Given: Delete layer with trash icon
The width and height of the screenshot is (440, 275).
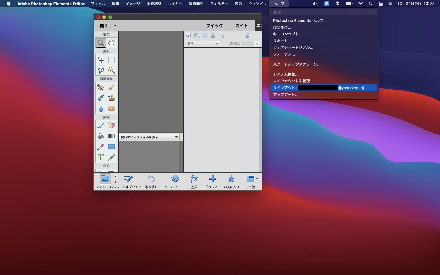Looking at the screenshot, I should (248, 35).
